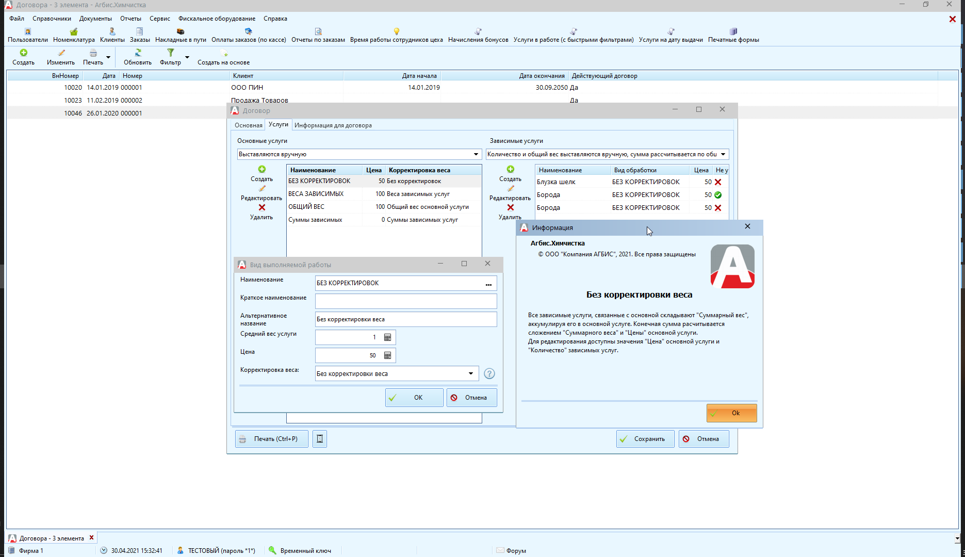Click the Краткое наименование input field
This screenshot has width=965, height=557.
pyautogui.click(x=406, y=301)
